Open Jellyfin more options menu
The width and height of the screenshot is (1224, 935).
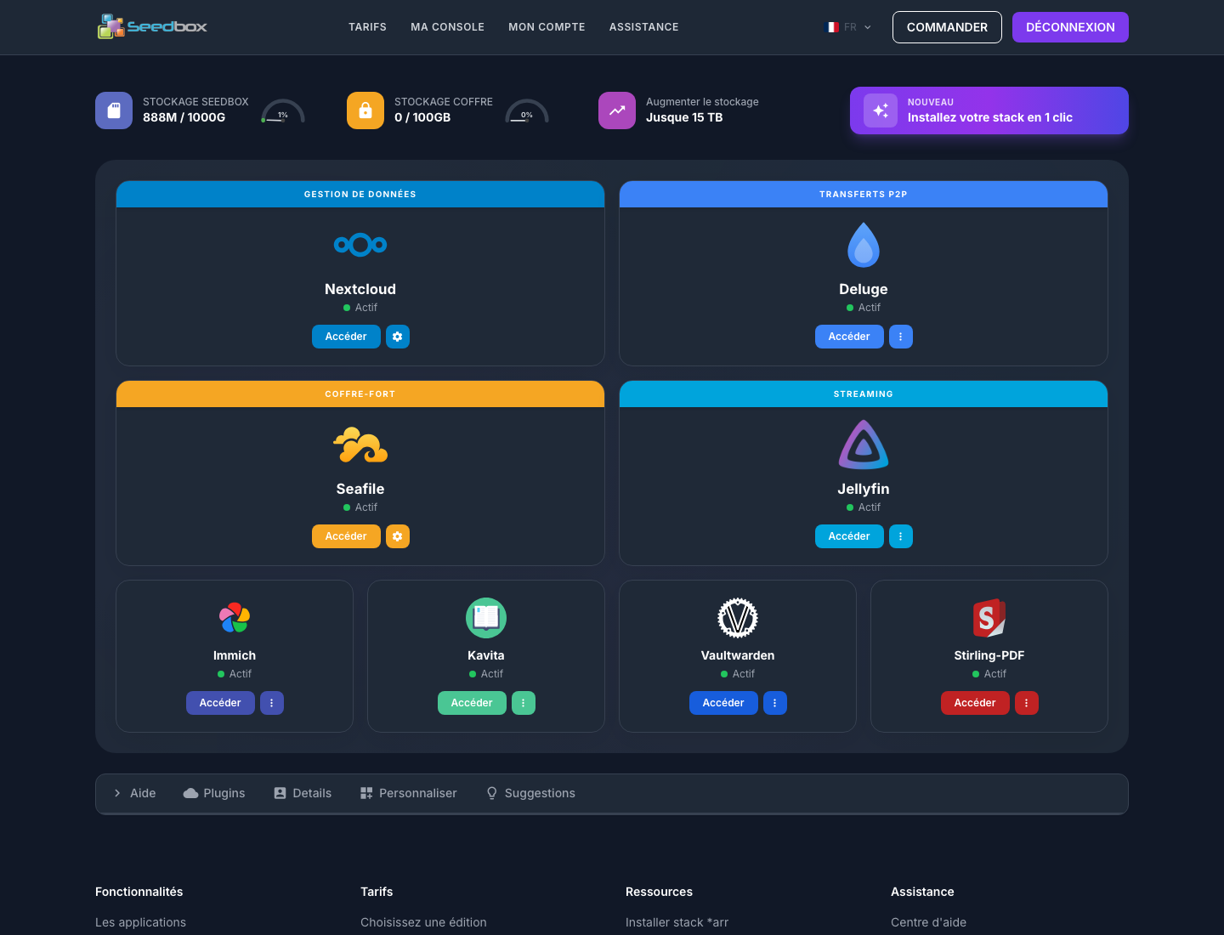901,536
